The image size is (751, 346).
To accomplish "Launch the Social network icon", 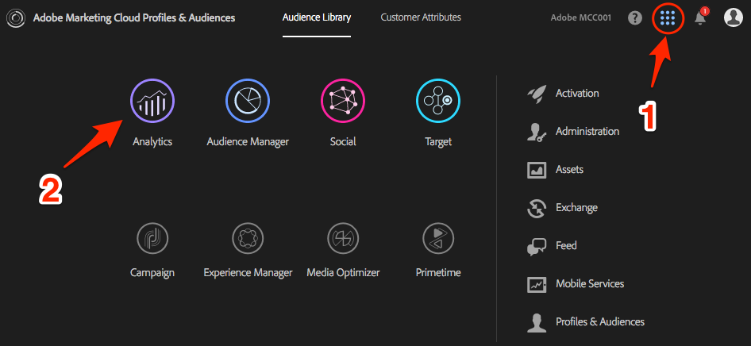I will 343,101.
